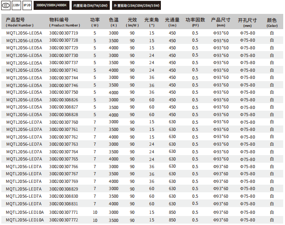285x225 pixels.
Task: Click color 白 in row 300200307719
Action: pos(272,33)
